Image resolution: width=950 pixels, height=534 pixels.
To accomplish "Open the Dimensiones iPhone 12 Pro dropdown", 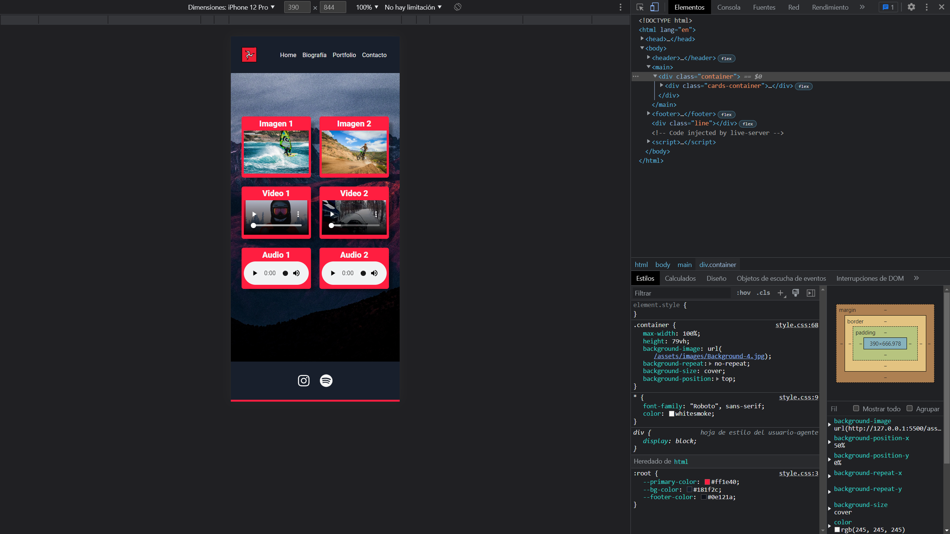I will 231,7.
